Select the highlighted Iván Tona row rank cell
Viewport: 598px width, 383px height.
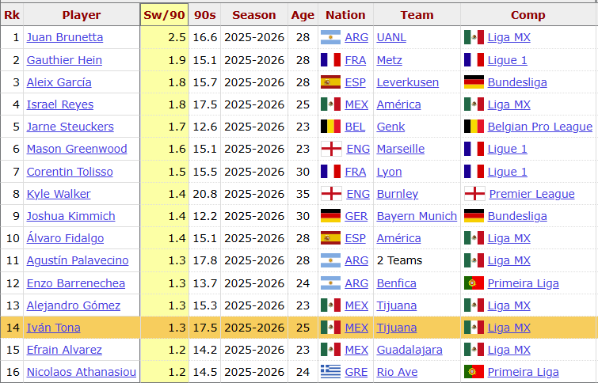tap(12, 328)
